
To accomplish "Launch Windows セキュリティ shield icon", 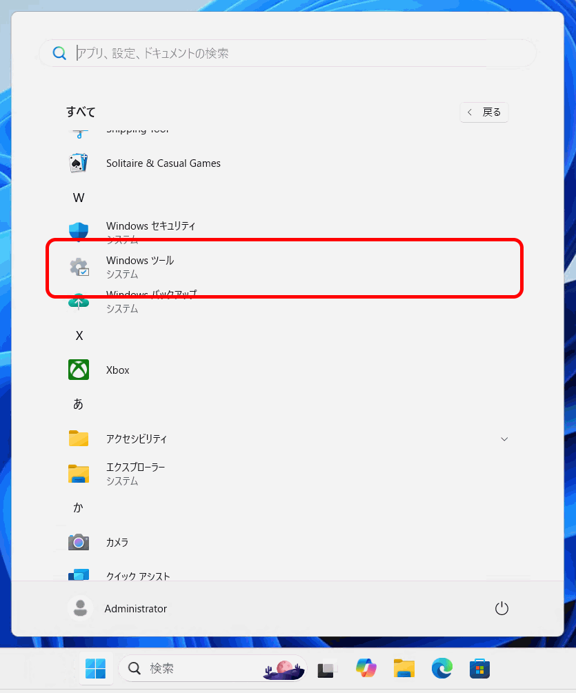I will tap(79, 232).
